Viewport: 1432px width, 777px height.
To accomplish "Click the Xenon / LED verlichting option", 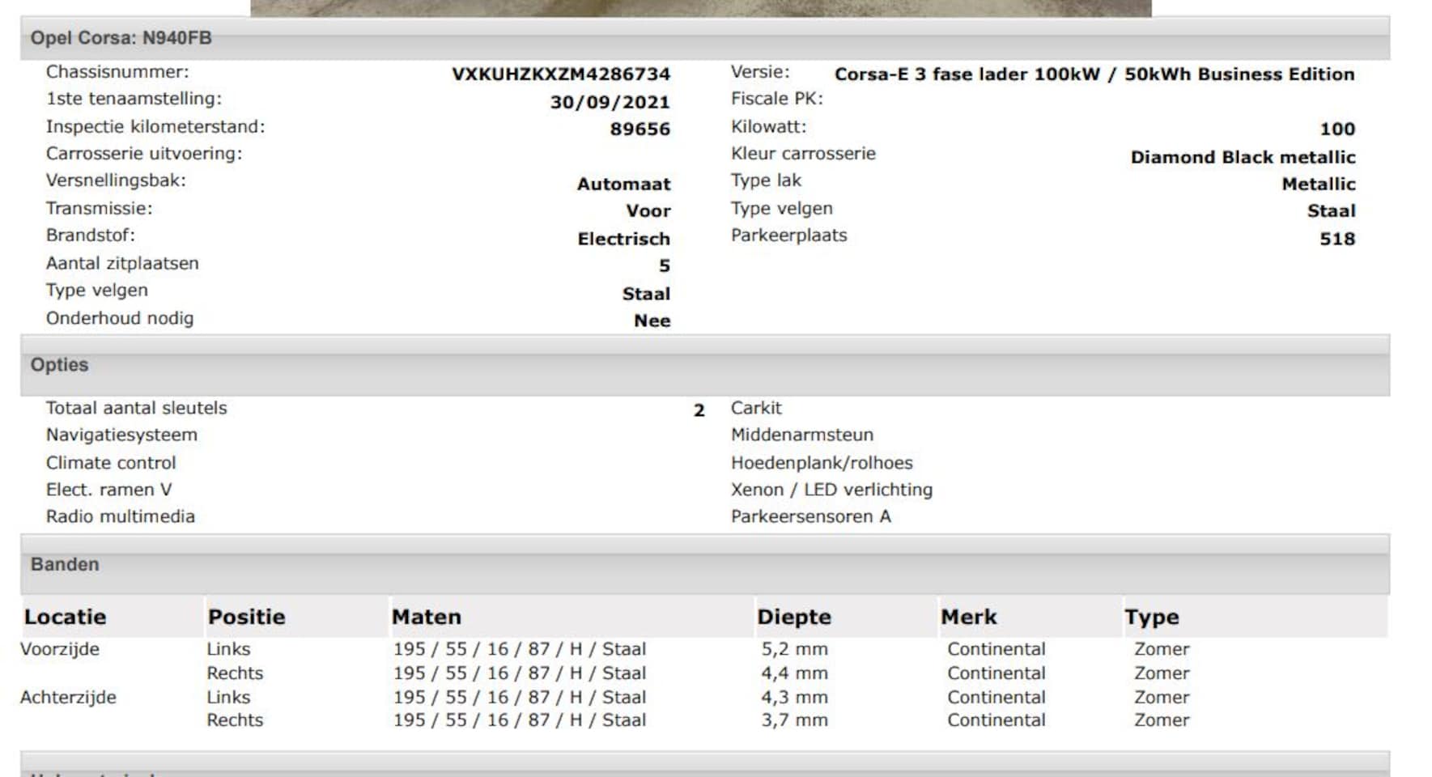I will click(831, 490).
